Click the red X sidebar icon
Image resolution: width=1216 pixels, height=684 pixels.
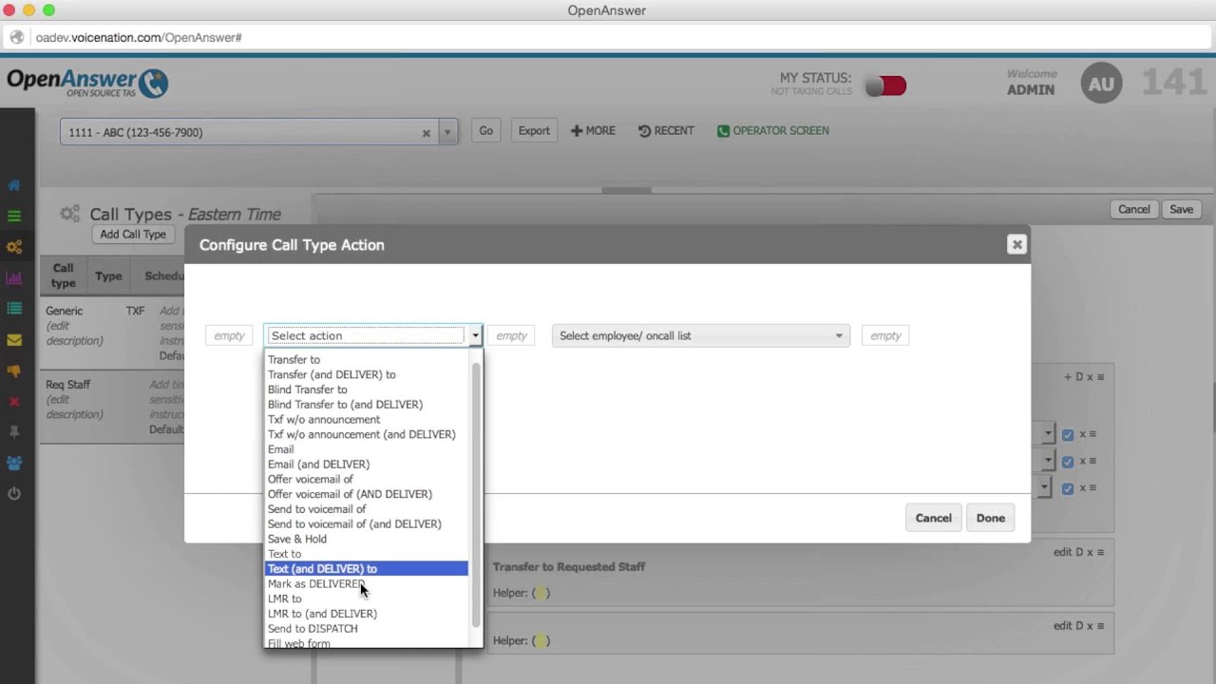click(x=14, y=401)
